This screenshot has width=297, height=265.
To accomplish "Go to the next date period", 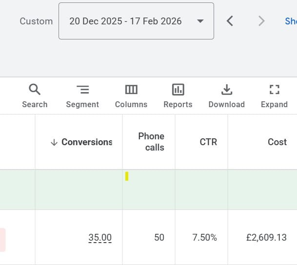I will click(261, 21).
